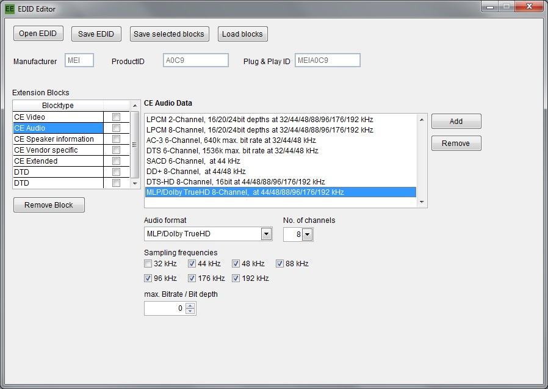This screenshot has width=548, height=389.
Task: Enable the 32 kHz sampling frequency
Action: pyautogui.click(x=148, y=263)
